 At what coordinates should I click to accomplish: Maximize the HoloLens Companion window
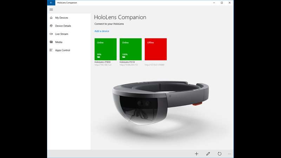[222, 3]
